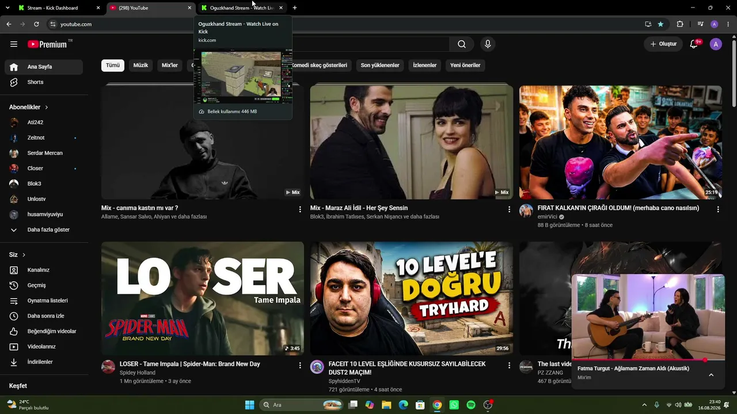Open options menu for Mix - Maraz Ali İdil
The height and width of the screenshot is (414, 737).
click(x=509, y=209)
